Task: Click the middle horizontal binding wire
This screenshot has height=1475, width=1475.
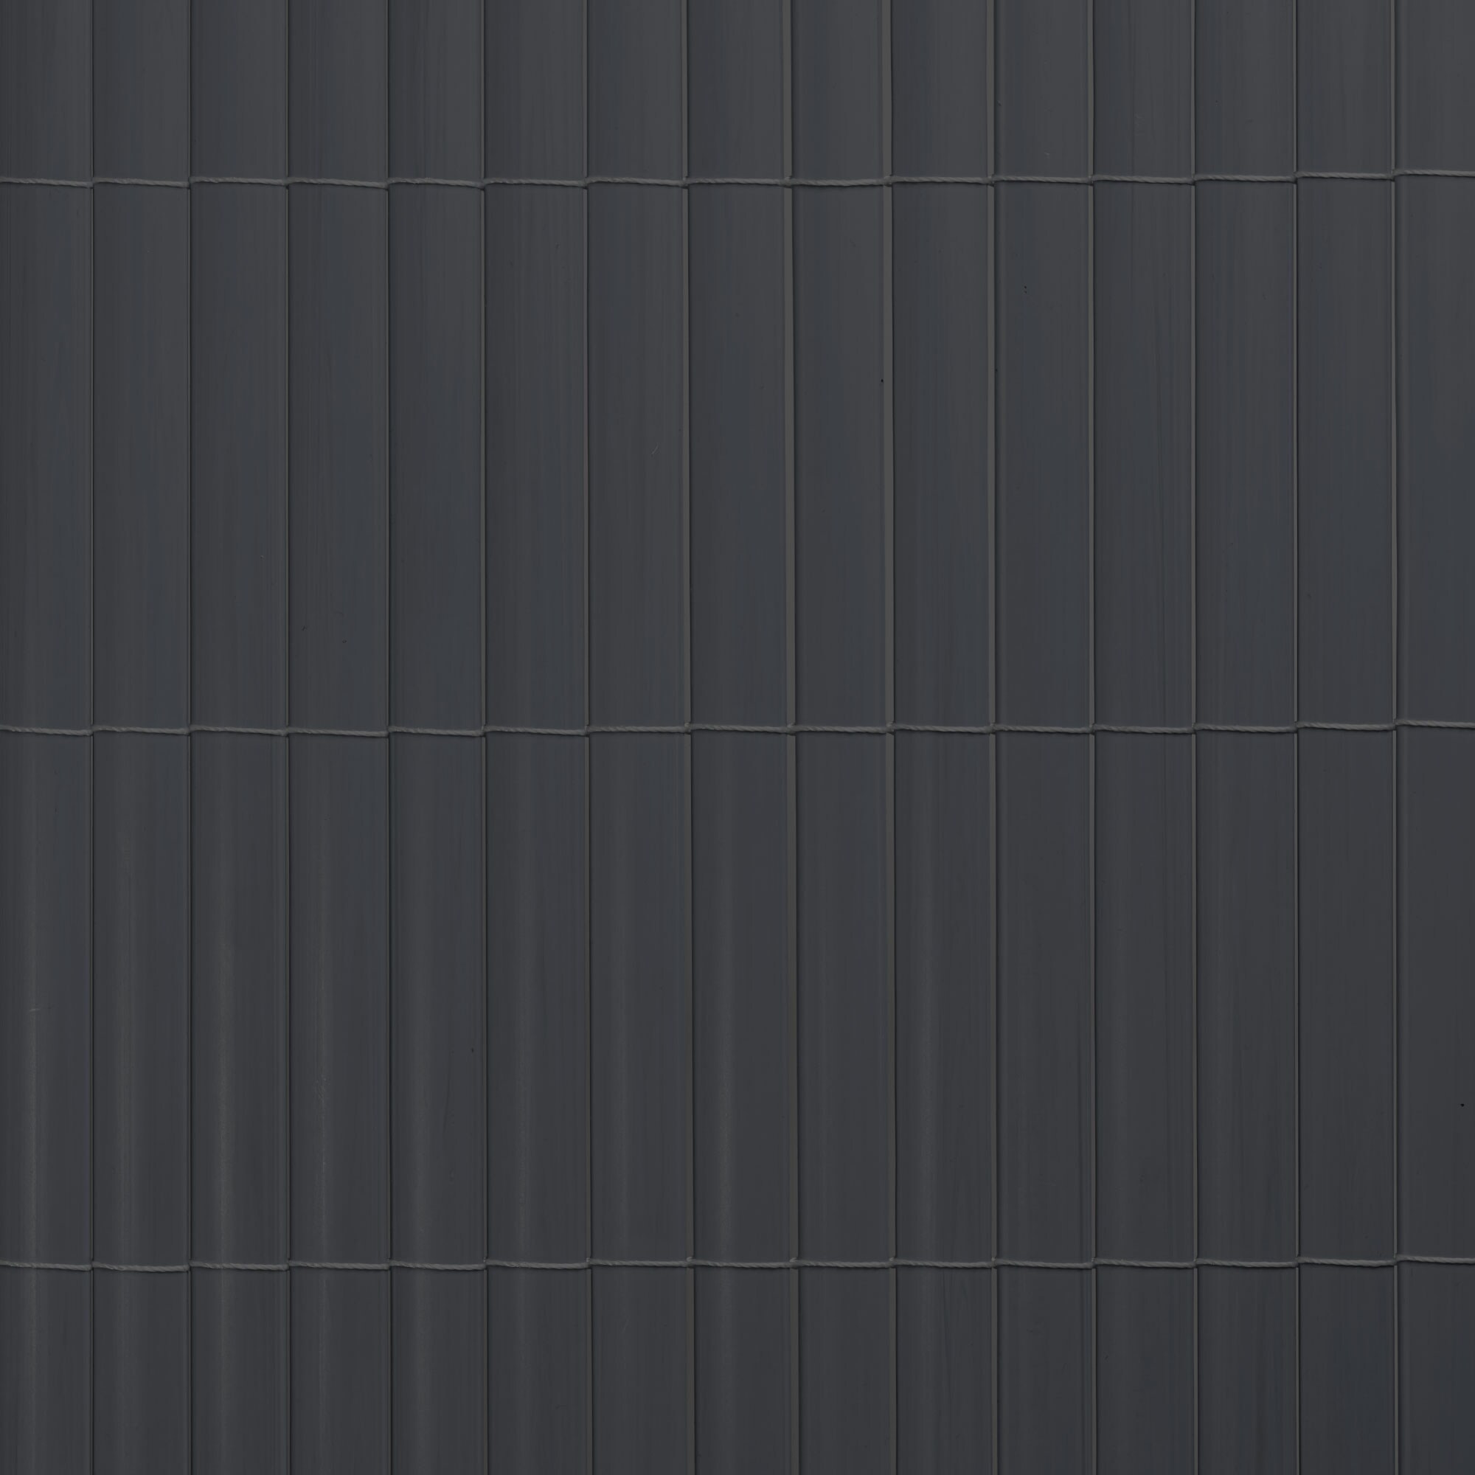Action: point(737,731)
